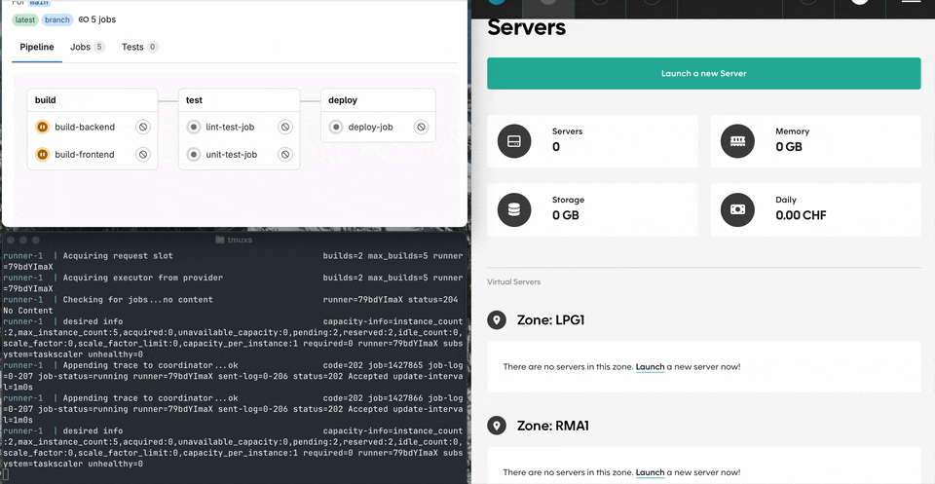Click the Memory card icon
The width and height of the screenshot is (935, 484).
pyautogui.click(x=738, y=141)
